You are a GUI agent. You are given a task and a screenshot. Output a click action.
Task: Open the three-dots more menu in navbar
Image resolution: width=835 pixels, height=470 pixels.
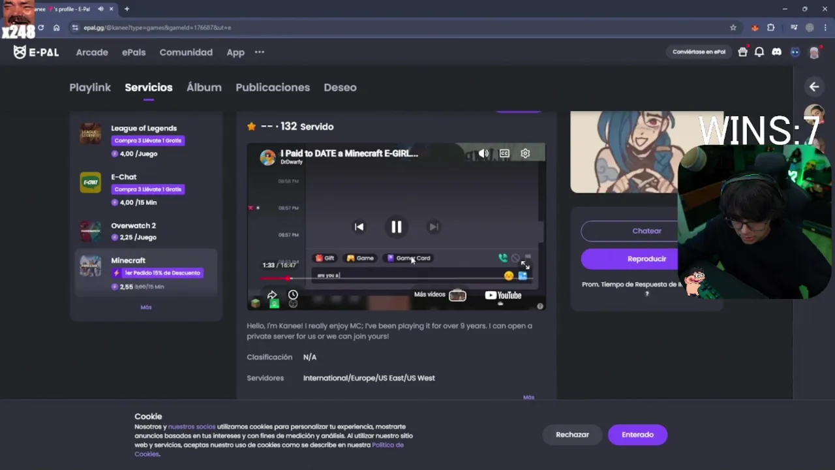(x=260, y=52)
